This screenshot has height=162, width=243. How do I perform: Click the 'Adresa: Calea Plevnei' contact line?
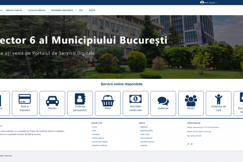click(x=203, y=127)
